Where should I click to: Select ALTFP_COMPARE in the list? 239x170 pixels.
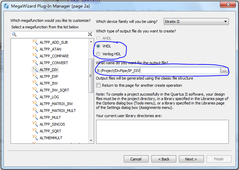point(54,56)
